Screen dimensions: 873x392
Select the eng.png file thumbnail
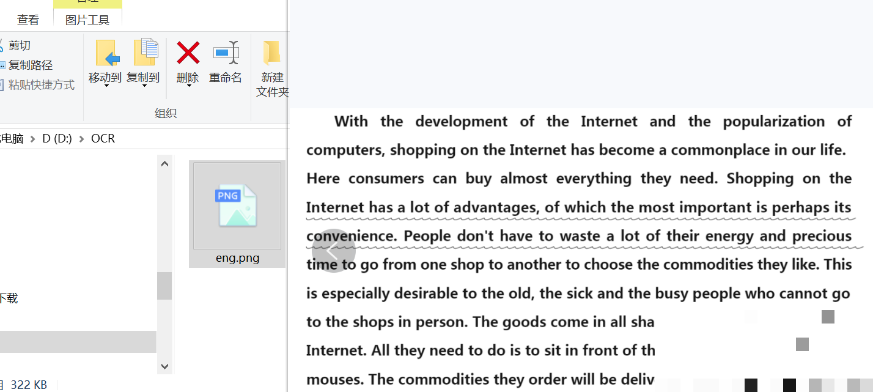click(x=237, y=207)
